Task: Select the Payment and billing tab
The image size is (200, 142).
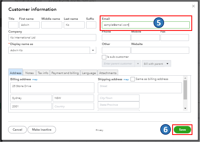Action: point(65,73)
